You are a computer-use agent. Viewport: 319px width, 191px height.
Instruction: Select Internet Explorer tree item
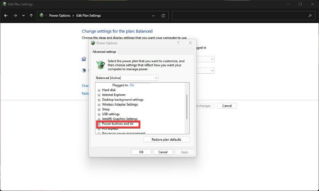click(x=114, y=95)
